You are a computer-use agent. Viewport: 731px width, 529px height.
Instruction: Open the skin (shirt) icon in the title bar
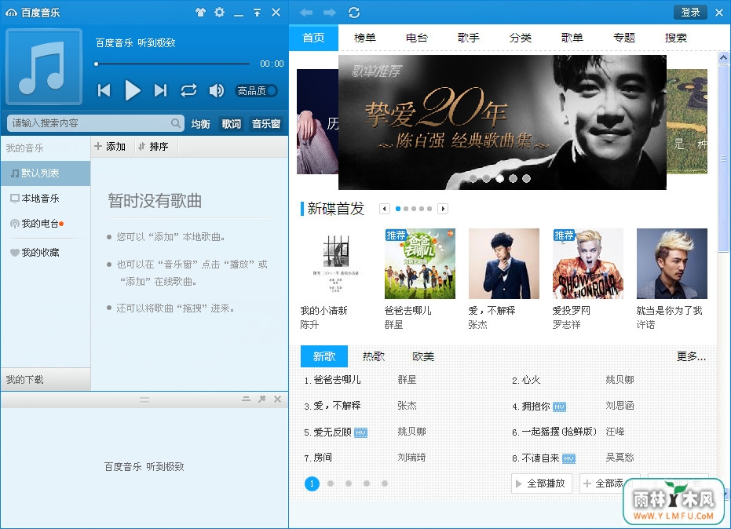tap(200, 13)
